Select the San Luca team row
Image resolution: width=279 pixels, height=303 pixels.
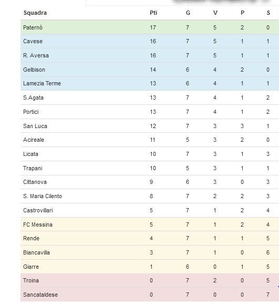point(150,126)
